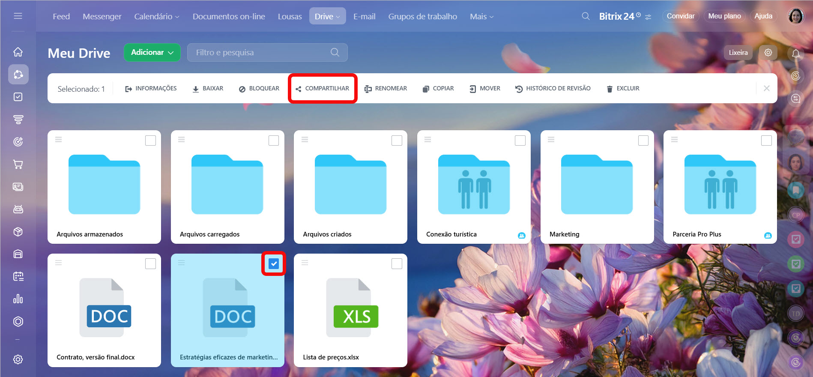The height and width of the screenshot is (377, 813).
Task: Open the Drive icon highlighted in sidebar
Action: 18,75
